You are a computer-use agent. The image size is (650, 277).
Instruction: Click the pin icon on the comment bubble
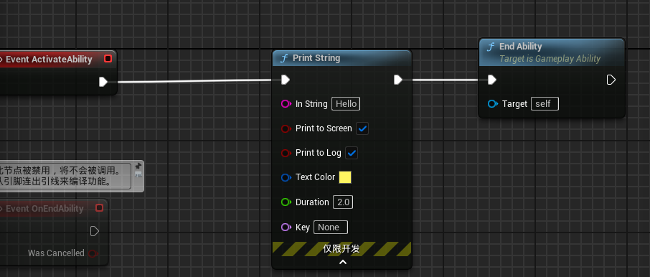138,166
